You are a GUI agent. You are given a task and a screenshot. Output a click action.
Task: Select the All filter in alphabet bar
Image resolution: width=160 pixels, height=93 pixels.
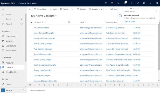pyautogui.click(x=30, y=85)
